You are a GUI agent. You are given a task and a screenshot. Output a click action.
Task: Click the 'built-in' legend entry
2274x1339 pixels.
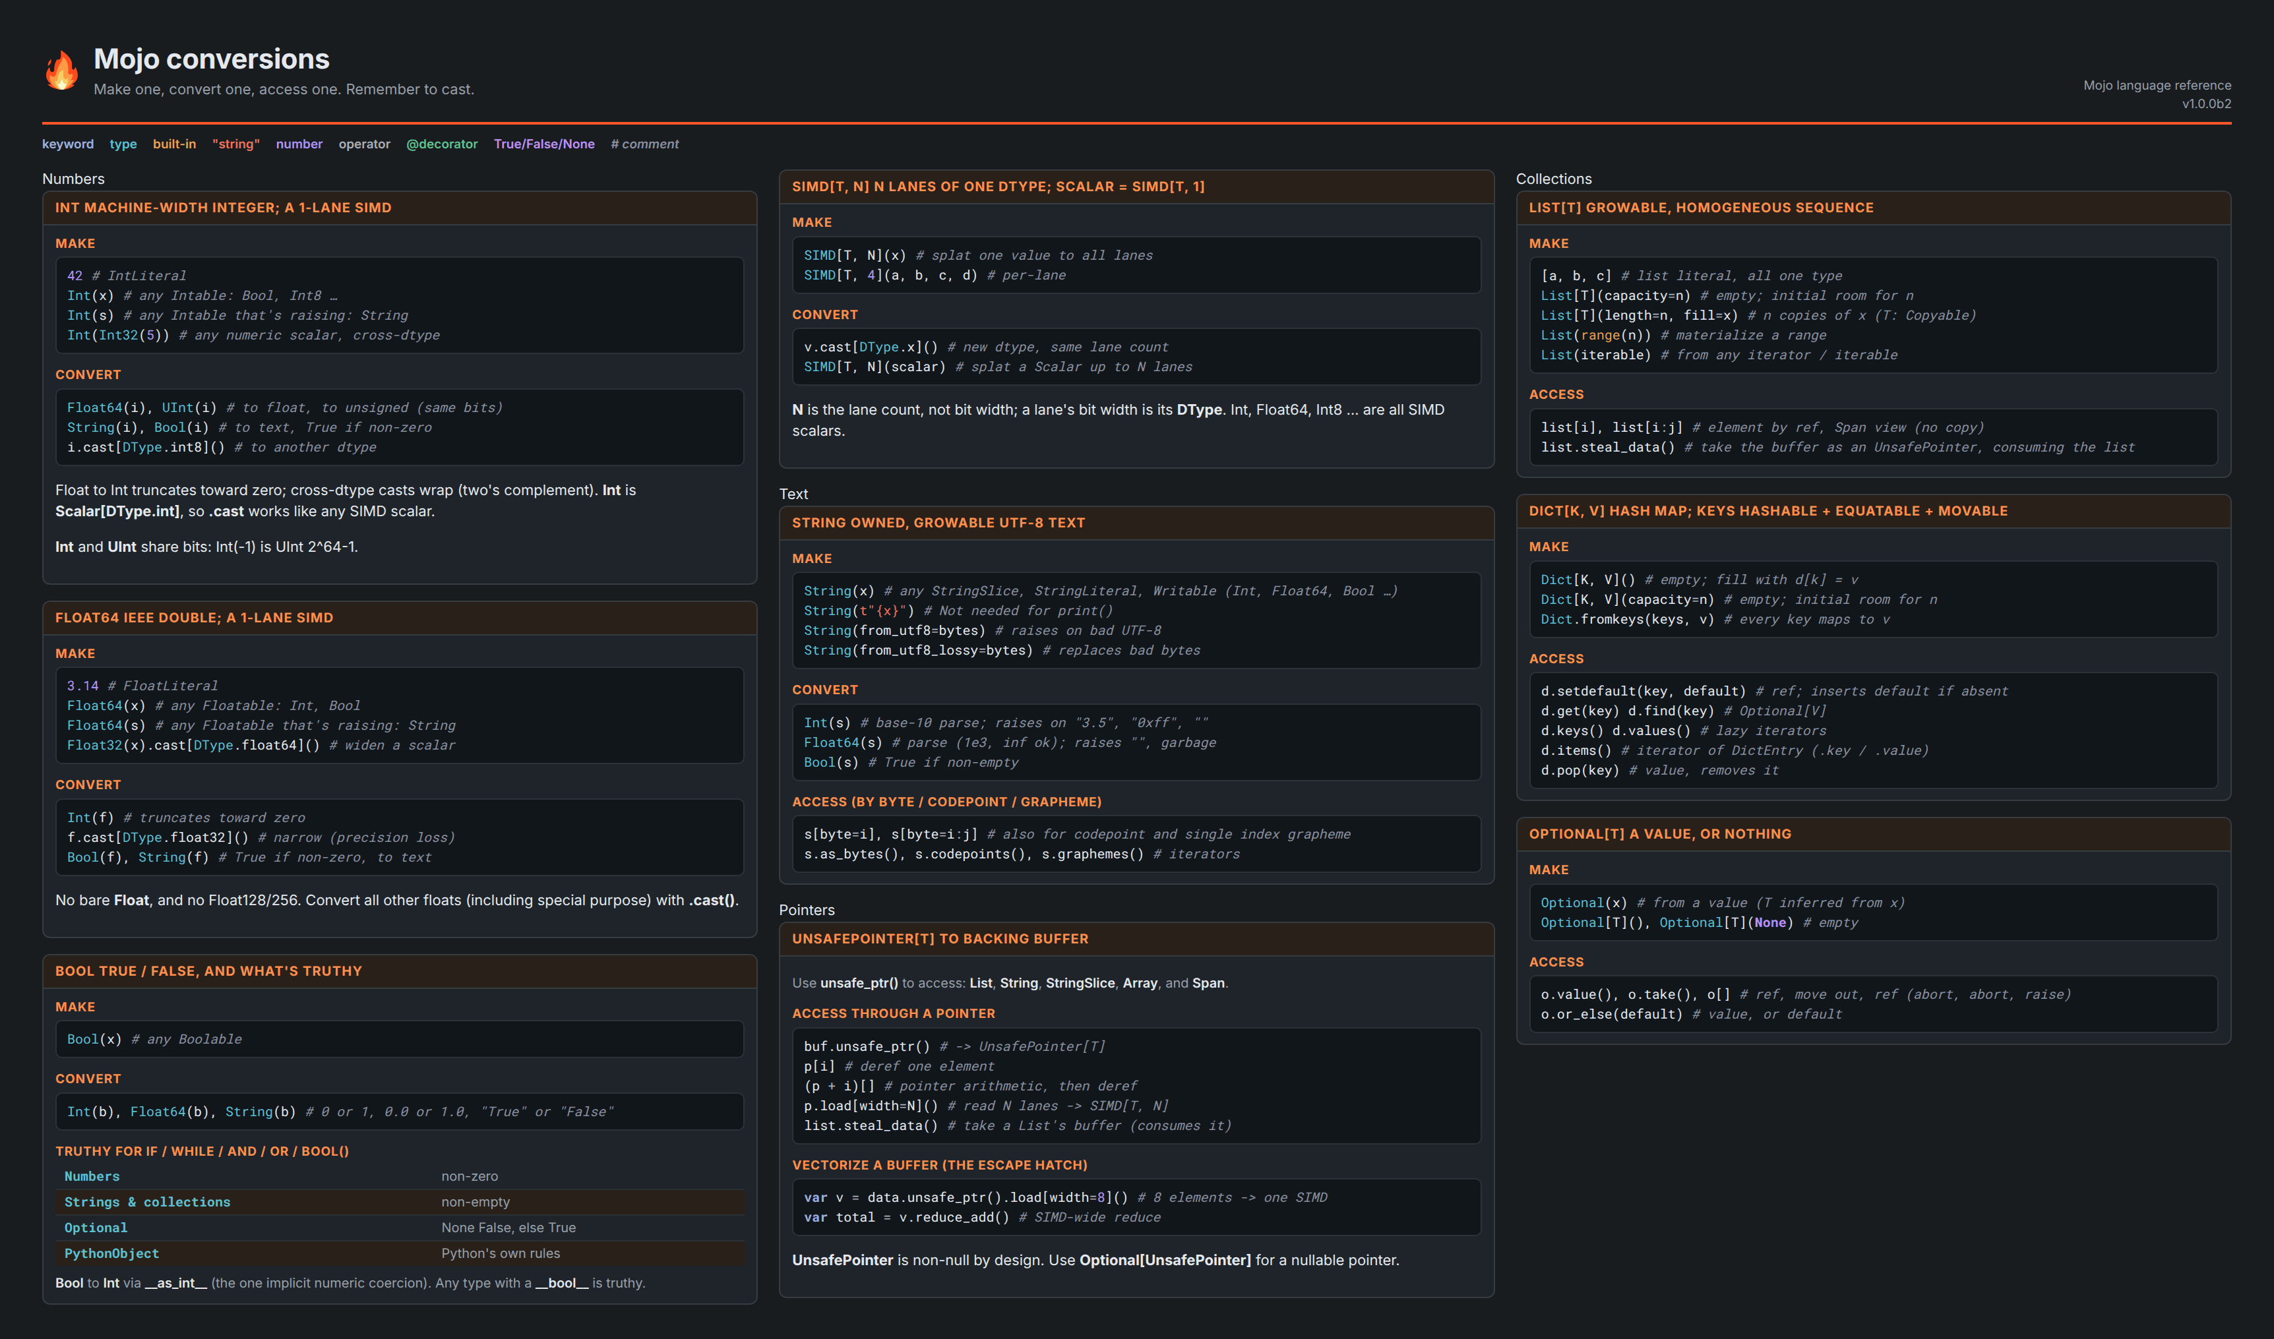click(x=174, y=144)
